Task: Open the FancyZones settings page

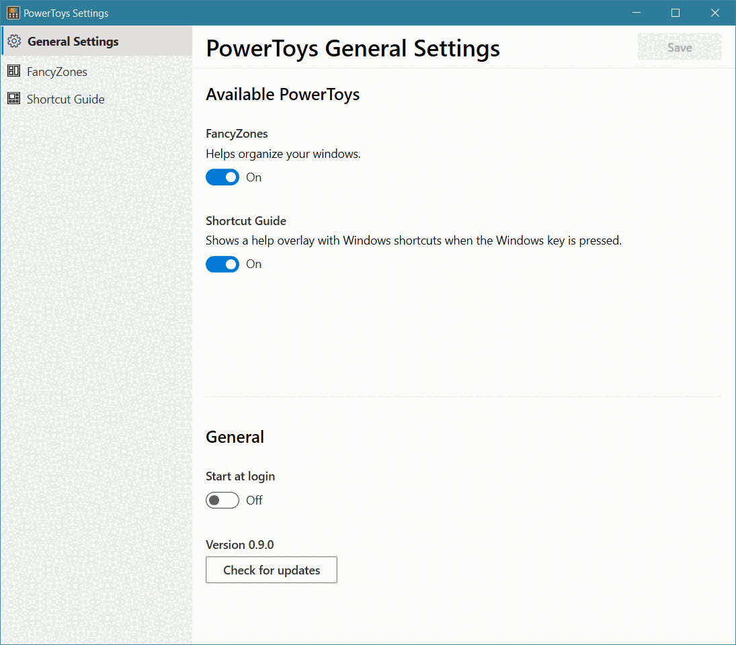Action: [x=55, y=71]
